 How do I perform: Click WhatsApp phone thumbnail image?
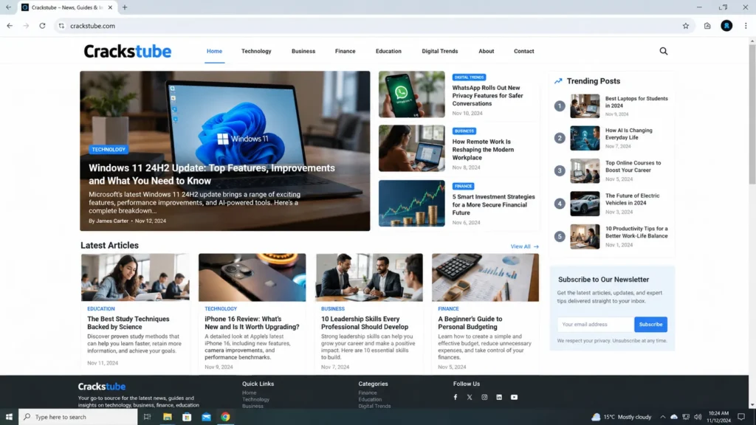point(412,94)
